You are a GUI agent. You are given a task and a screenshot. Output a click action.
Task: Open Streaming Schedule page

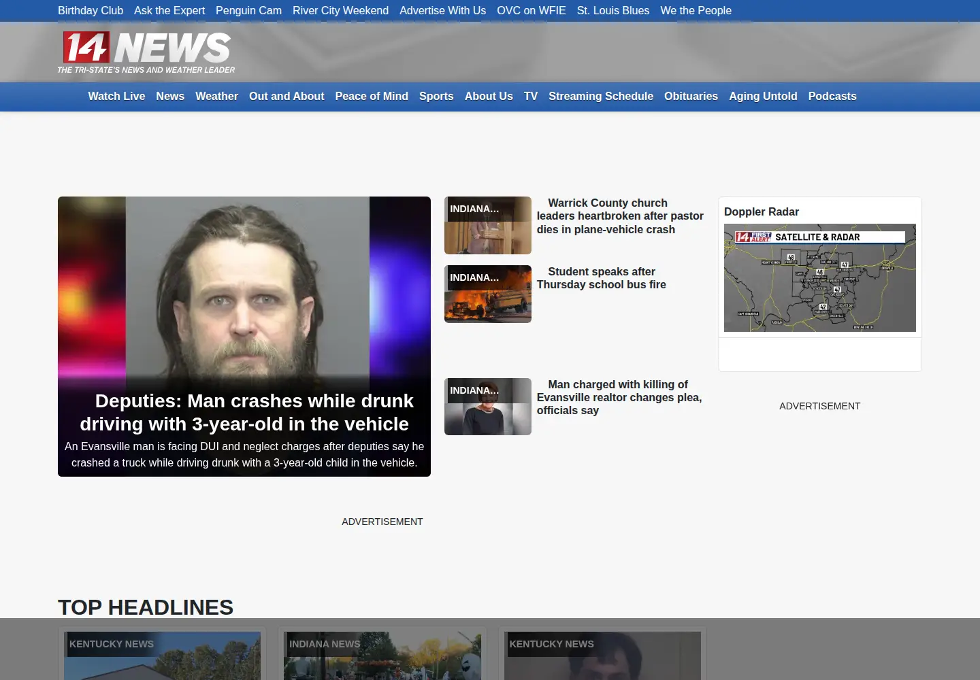click(x=601, y=97)
